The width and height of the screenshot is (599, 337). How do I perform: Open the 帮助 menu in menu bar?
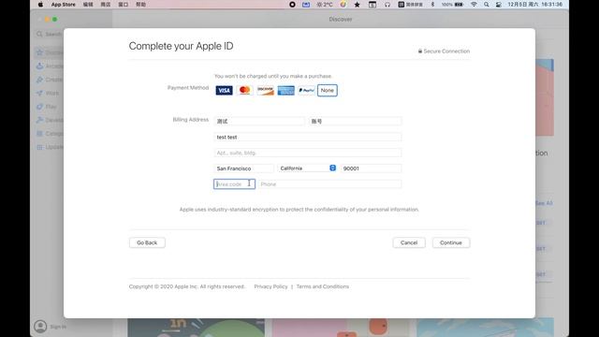pos(140,5)
